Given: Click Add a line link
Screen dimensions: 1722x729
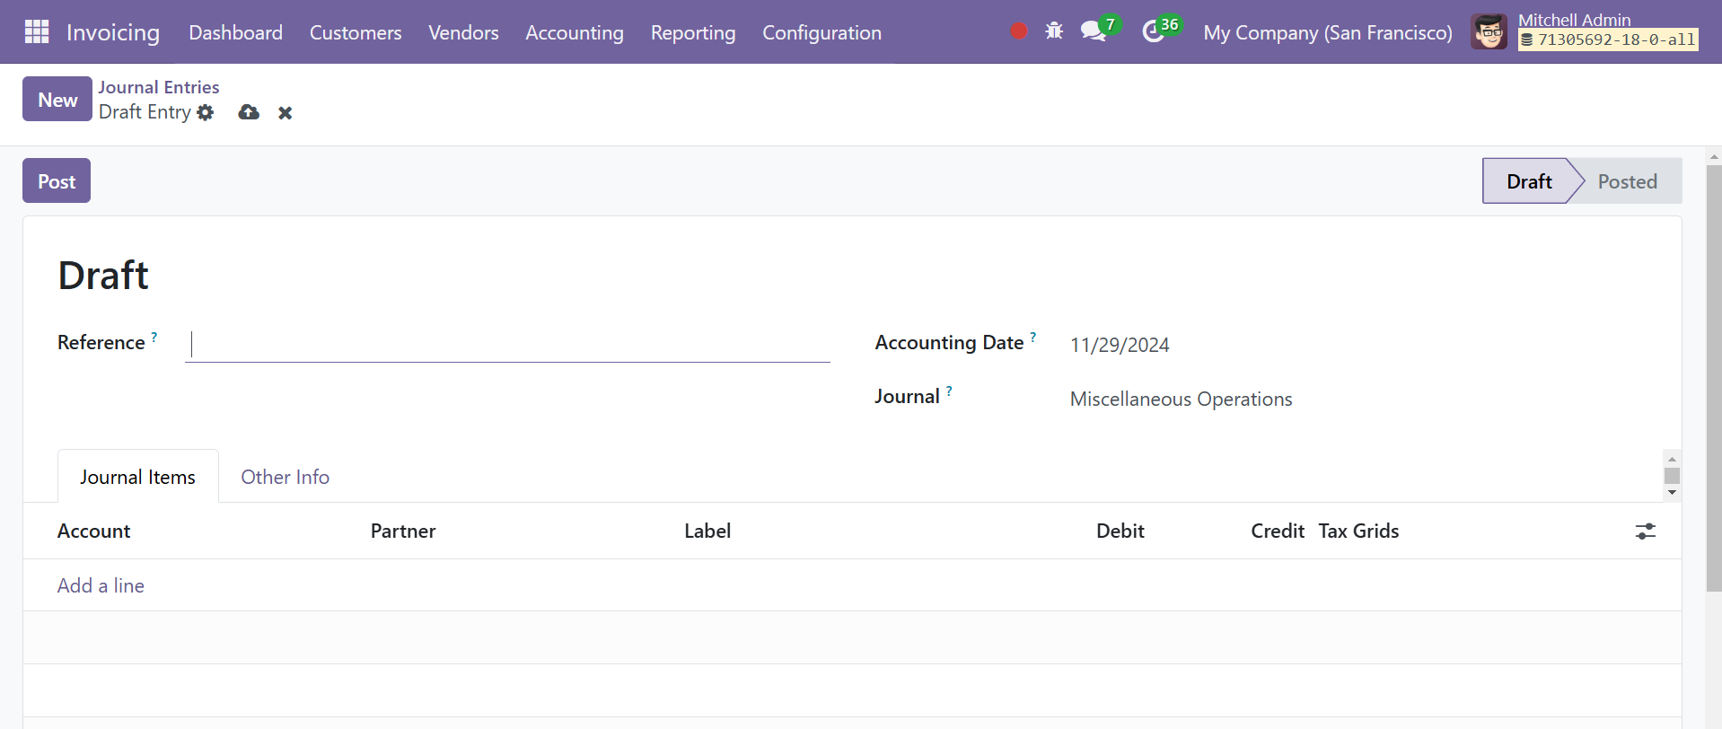Looking at the screenshot, I should 101,585.
